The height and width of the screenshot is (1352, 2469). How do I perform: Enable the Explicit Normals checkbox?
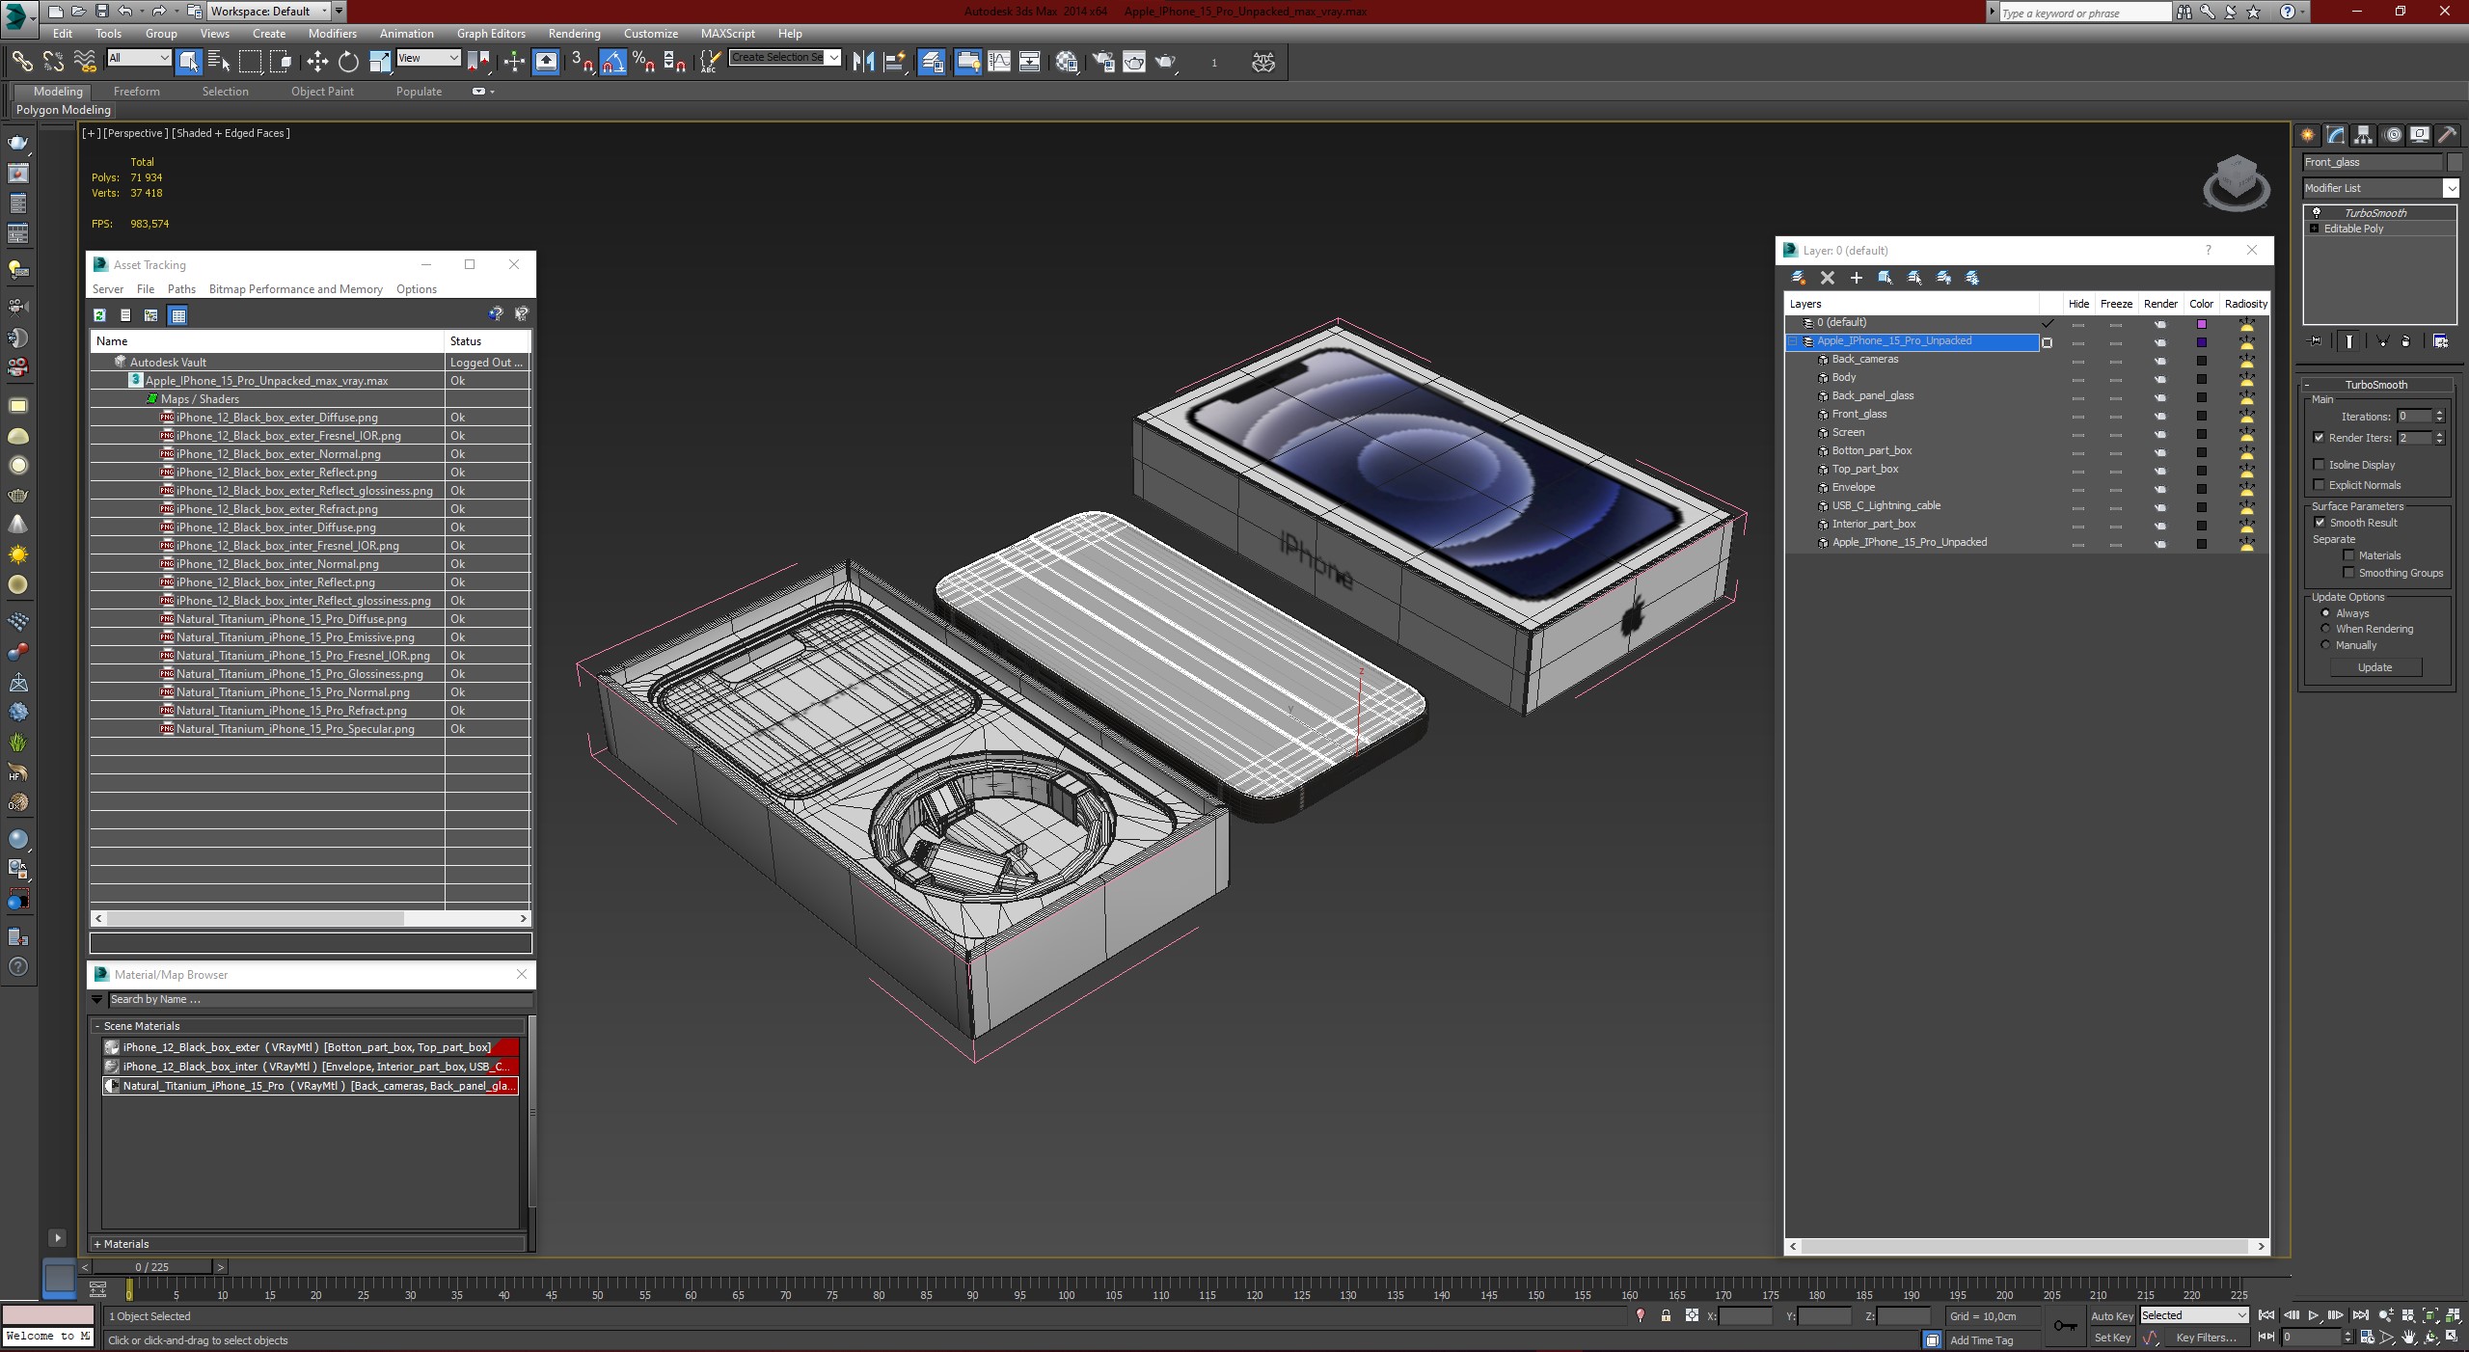click(x=2320, y=485)
